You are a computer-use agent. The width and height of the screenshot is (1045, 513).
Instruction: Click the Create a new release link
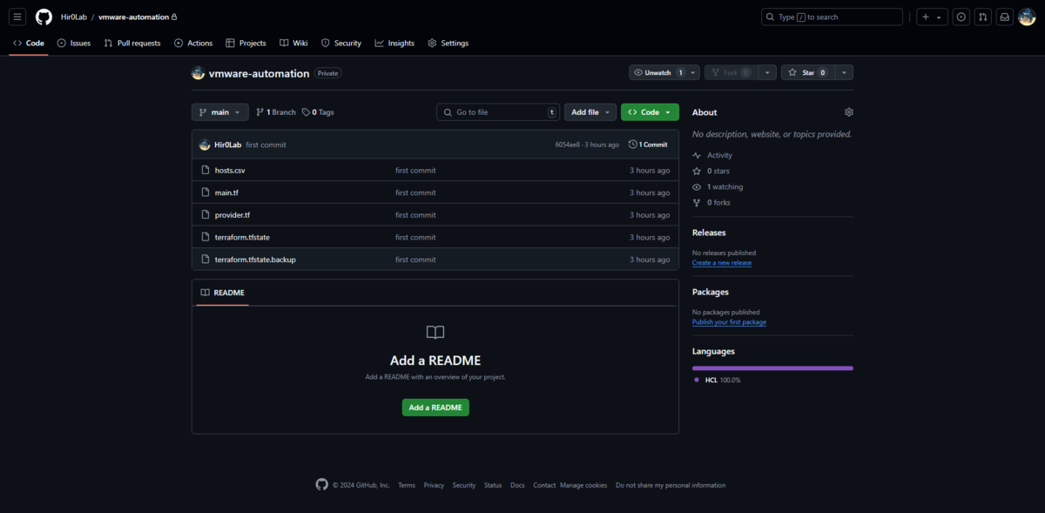[722, 262]
